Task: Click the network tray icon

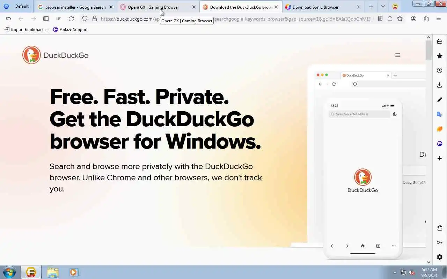Action: [403, 272]
